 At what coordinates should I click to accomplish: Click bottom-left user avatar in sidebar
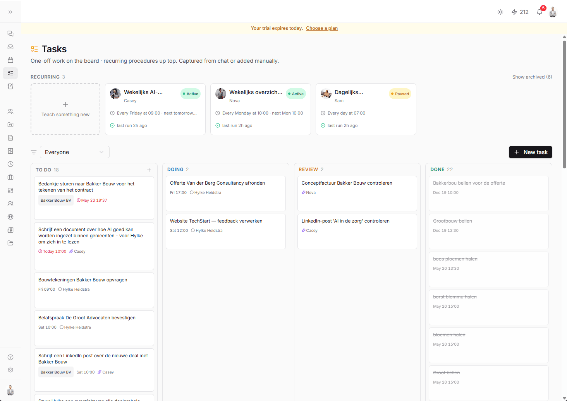[x=10, y=390]
